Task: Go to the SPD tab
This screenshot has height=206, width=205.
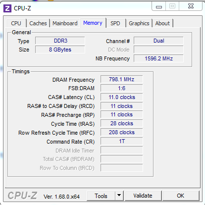Action: tap(115, 23)
